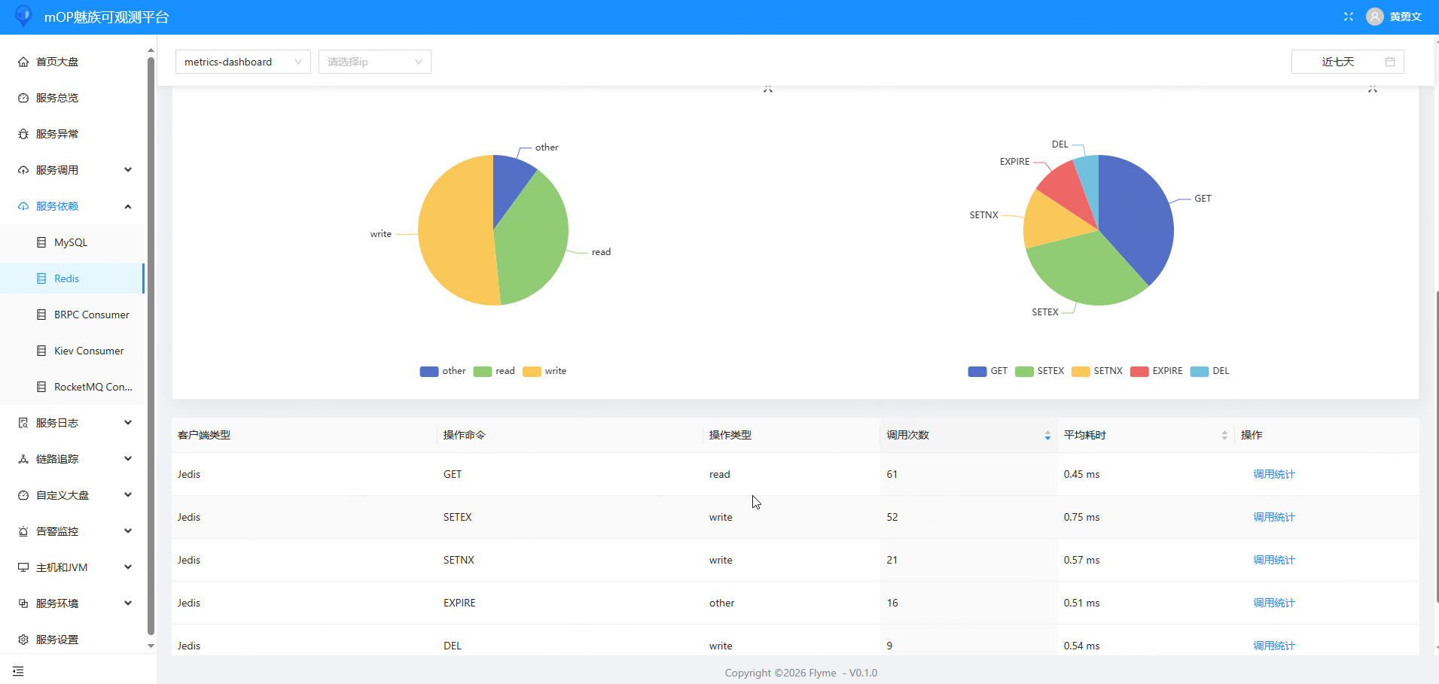Click the user avatar icon
The height and width of the screenshot is (684, 1439).
pos(1375,17)
